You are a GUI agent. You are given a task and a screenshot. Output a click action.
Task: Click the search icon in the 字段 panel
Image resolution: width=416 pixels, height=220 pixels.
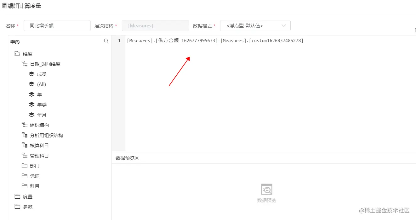pyautogui.click(x=106, y=41)
